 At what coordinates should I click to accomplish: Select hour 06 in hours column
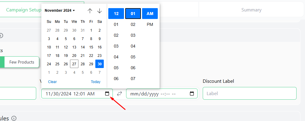pyautogui.click(x=116, y=79)
